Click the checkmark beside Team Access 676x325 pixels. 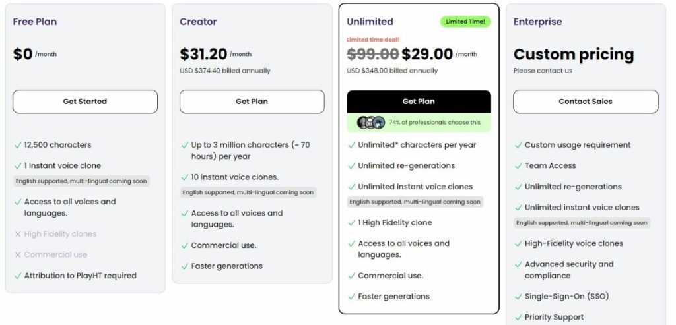pyautogui.click(x=518, y=165)
